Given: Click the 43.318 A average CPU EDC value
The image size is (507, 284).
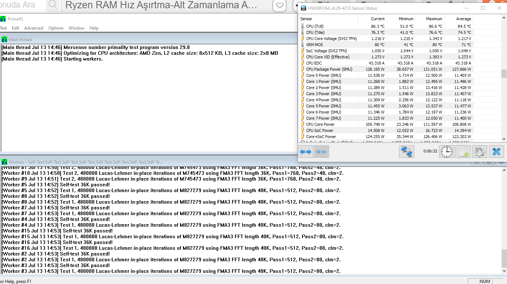Looking at the screenshot, I should 463,63.
